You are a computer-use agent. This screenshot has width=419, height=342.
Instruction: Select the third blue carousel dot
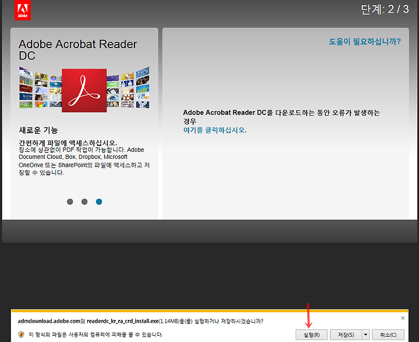tap(99, 202)
